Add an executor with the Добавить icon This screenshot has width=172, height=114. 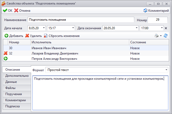[x=14, y=36]
